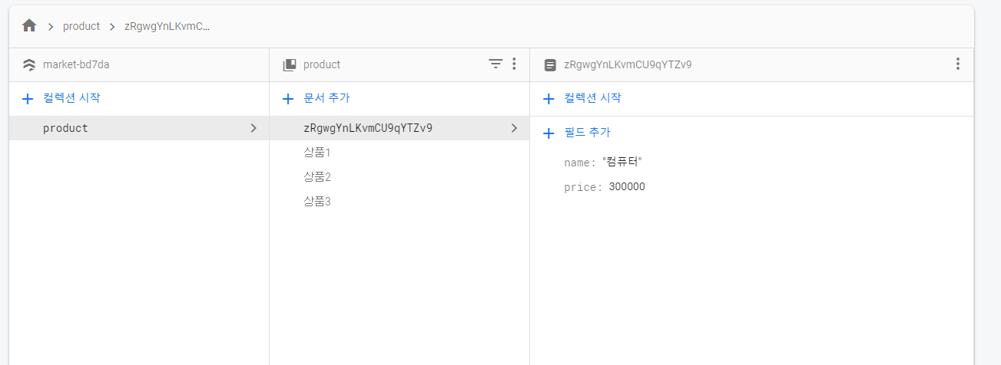Click the first breadcrumb separator arrow

[51, 27]
